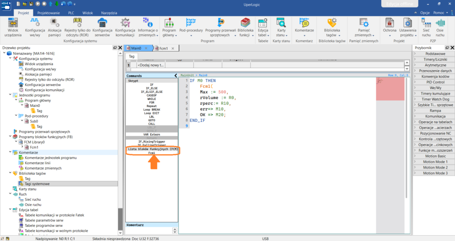Image resolution: width=455 pixels, height=241 pixels.
Task: Open Edycja tabel ribbon icon
Action: tap(263, 27)
